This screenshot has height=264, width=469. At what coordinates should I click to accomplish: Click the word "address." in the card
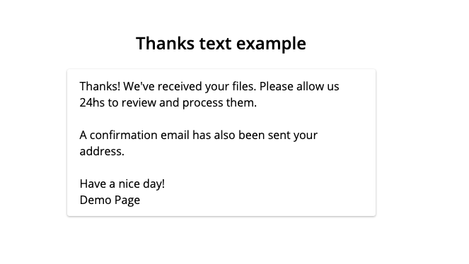pyautogui.click(x=102, y=151)
